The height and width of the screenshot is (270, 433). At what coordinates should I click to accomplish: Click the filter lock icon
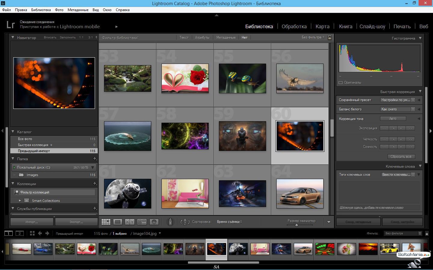click(330, 37)
